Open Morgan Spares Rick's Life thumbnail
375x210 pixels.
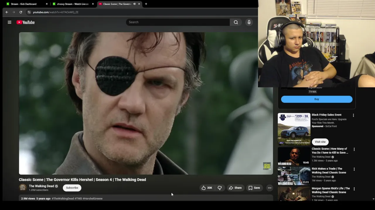294,194
